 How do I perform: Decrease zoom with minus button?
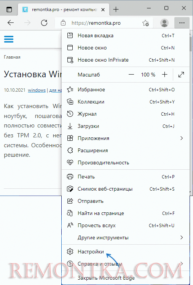(x=131, y=75)
